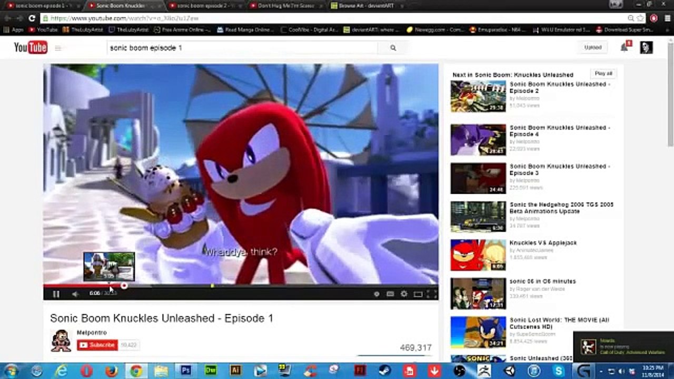Click the red playhead on the progress bar
The height and width of the screenshot is (379, 674).
[x=124, y=286]
